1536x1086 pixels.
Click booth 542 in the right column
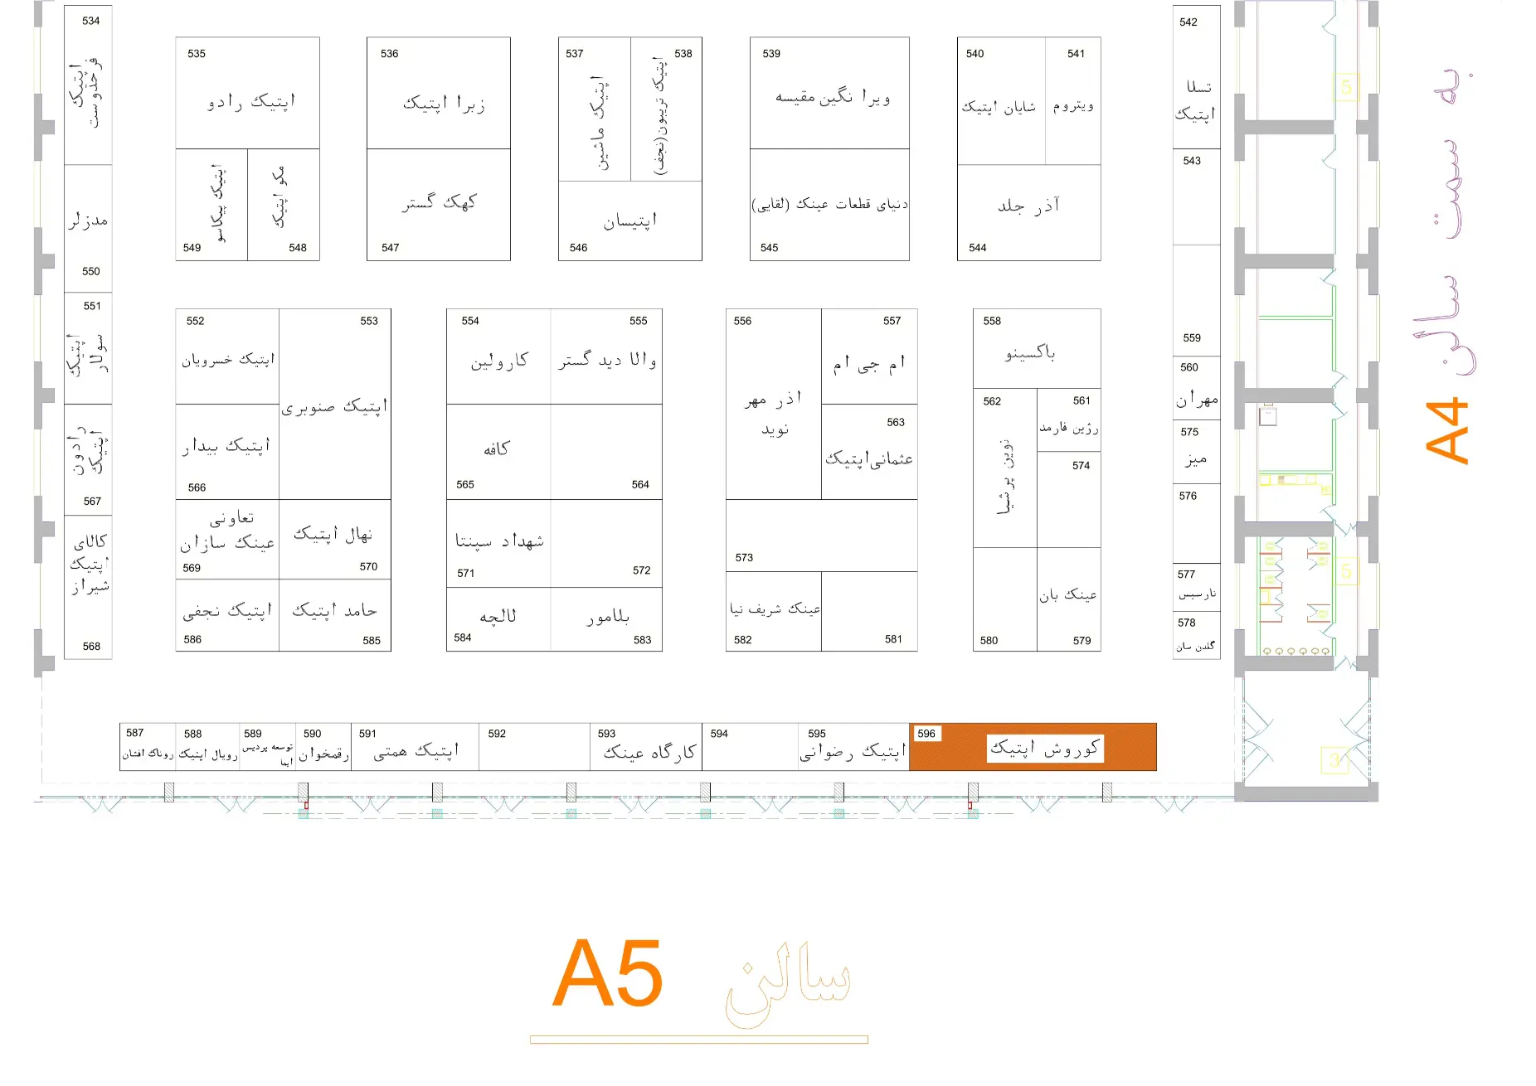click(1196, 77)
